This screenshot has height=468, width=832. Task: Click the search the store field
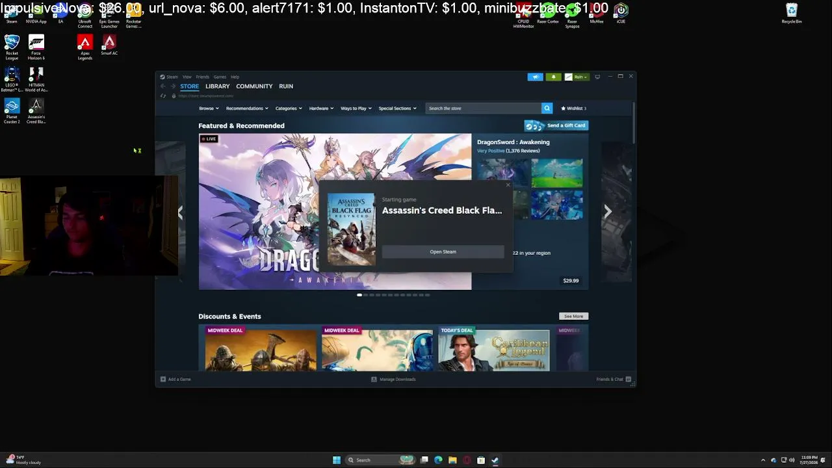(484, 109)
